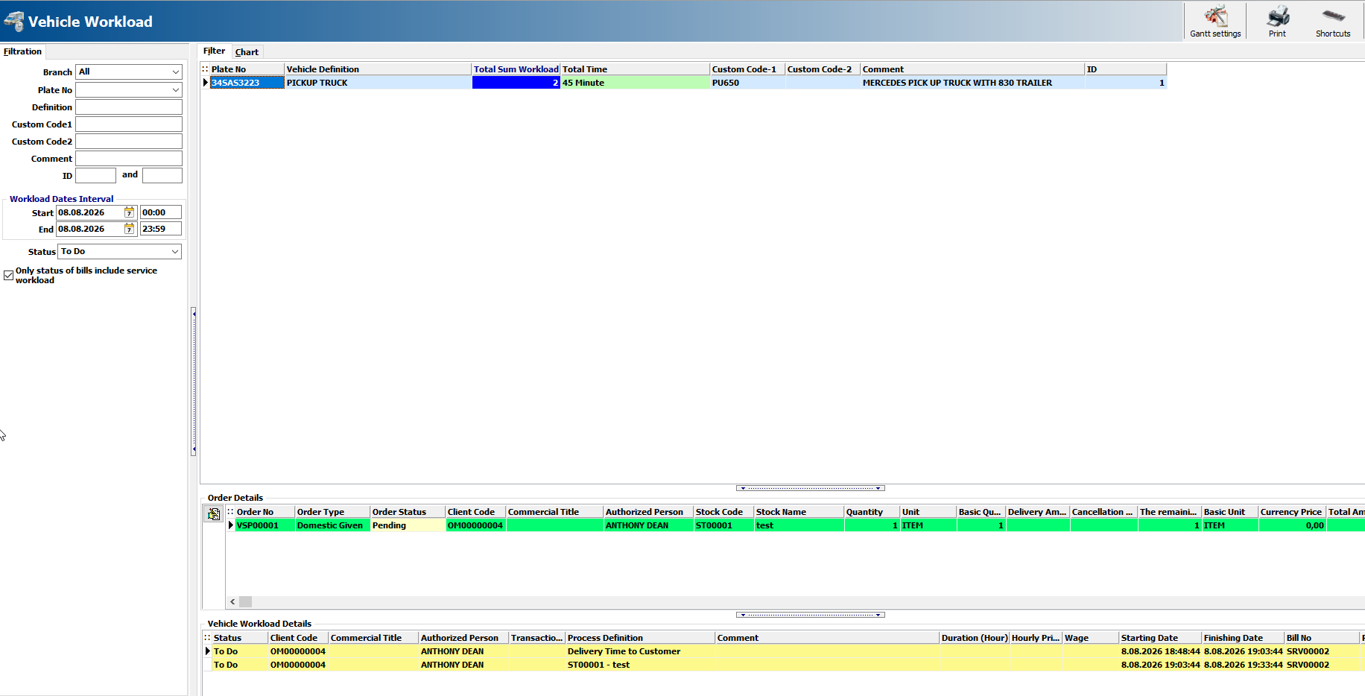Screen dimensions: 1365x696
Task: Click the Order Details grid settings icon
Action: (214, 513)
